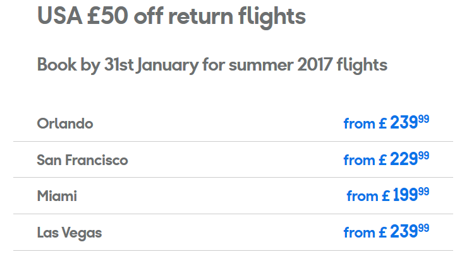Screen dimensions: 462x264
Task: Click the word from in the Las Vegas row
Action: [x=359, y=233]
